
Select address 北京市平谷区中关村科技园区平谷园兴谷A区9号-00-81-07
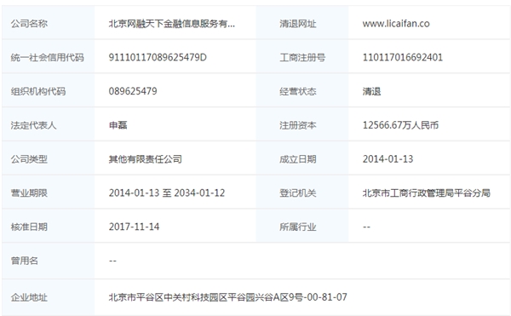[227, 297]
